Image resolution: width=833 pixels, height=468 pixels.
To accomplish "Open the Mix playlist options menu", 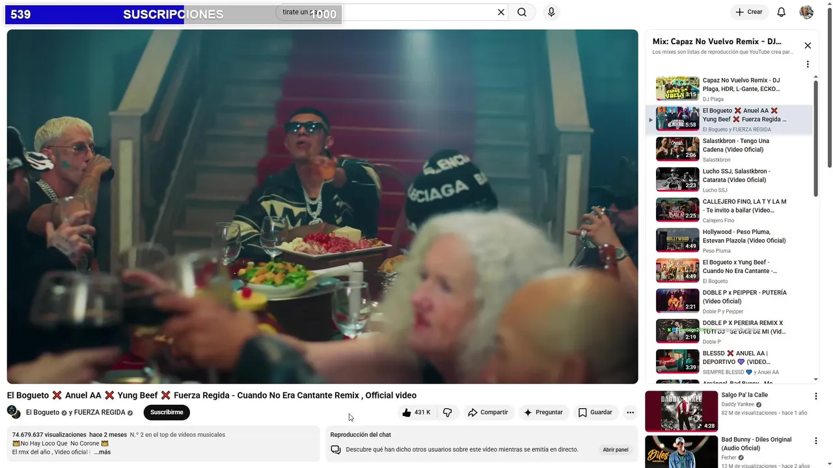I will [x=808, y=64].
